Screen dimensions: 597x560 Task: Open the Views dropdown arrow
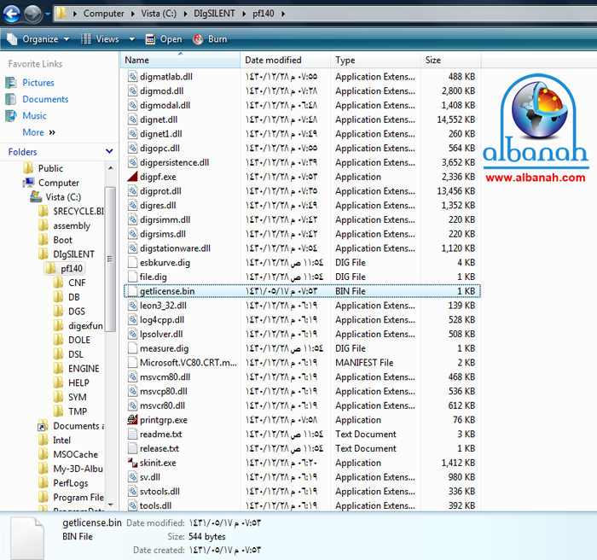(x=131, y=39)
